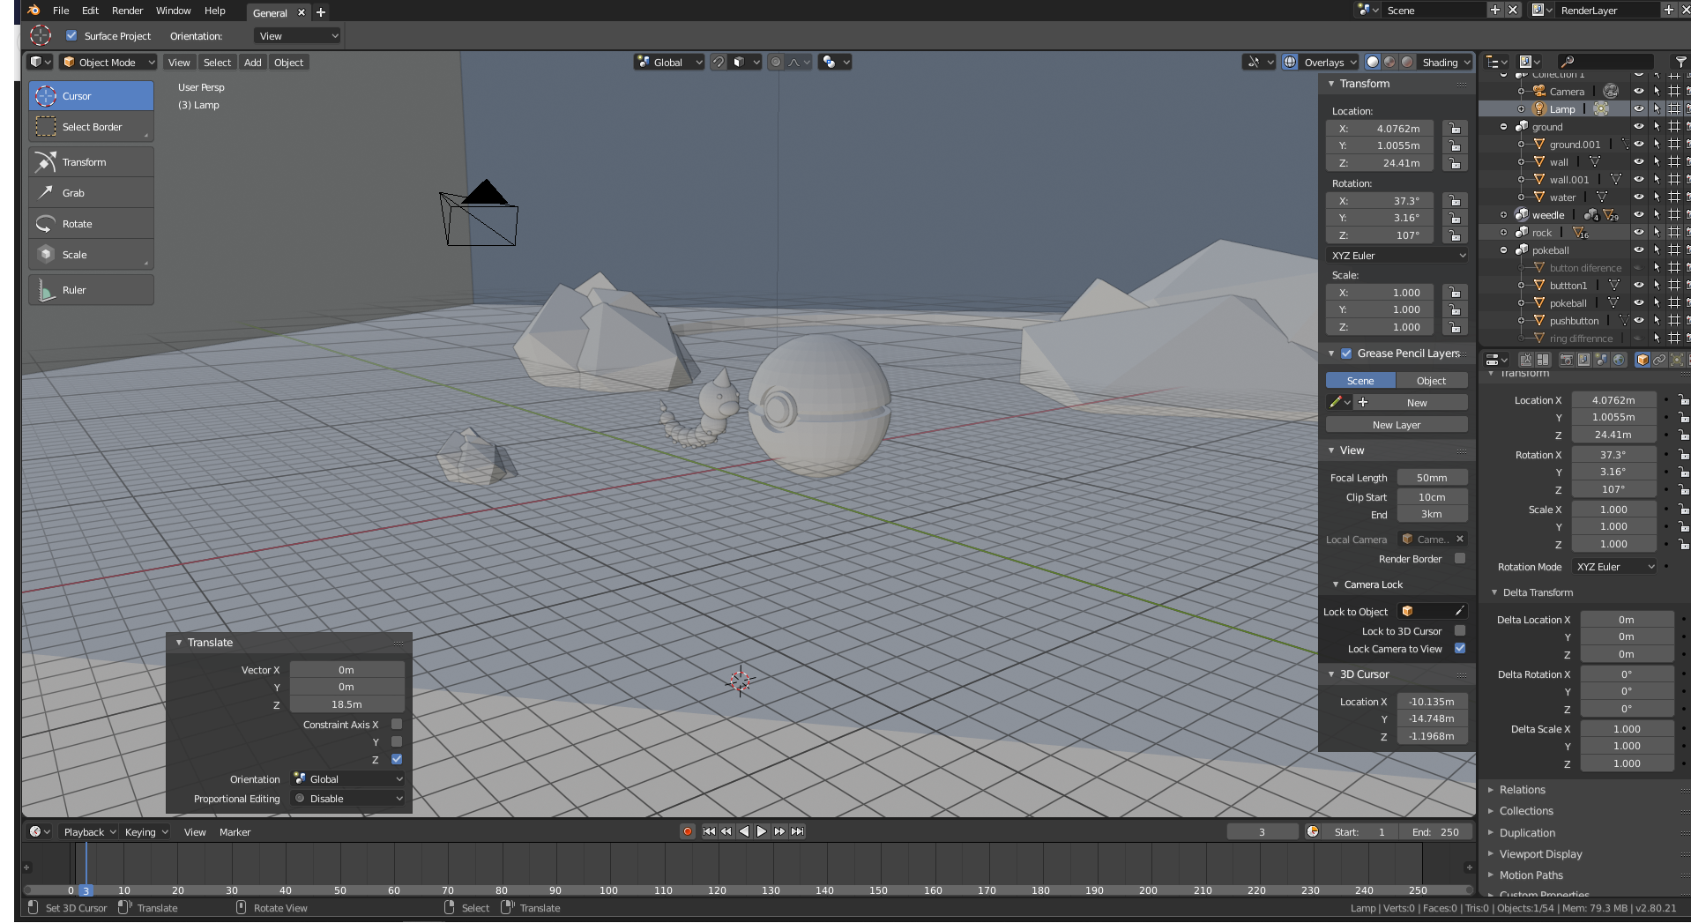
Task: Click the auto-keying record button
Action: coord(688,832)
